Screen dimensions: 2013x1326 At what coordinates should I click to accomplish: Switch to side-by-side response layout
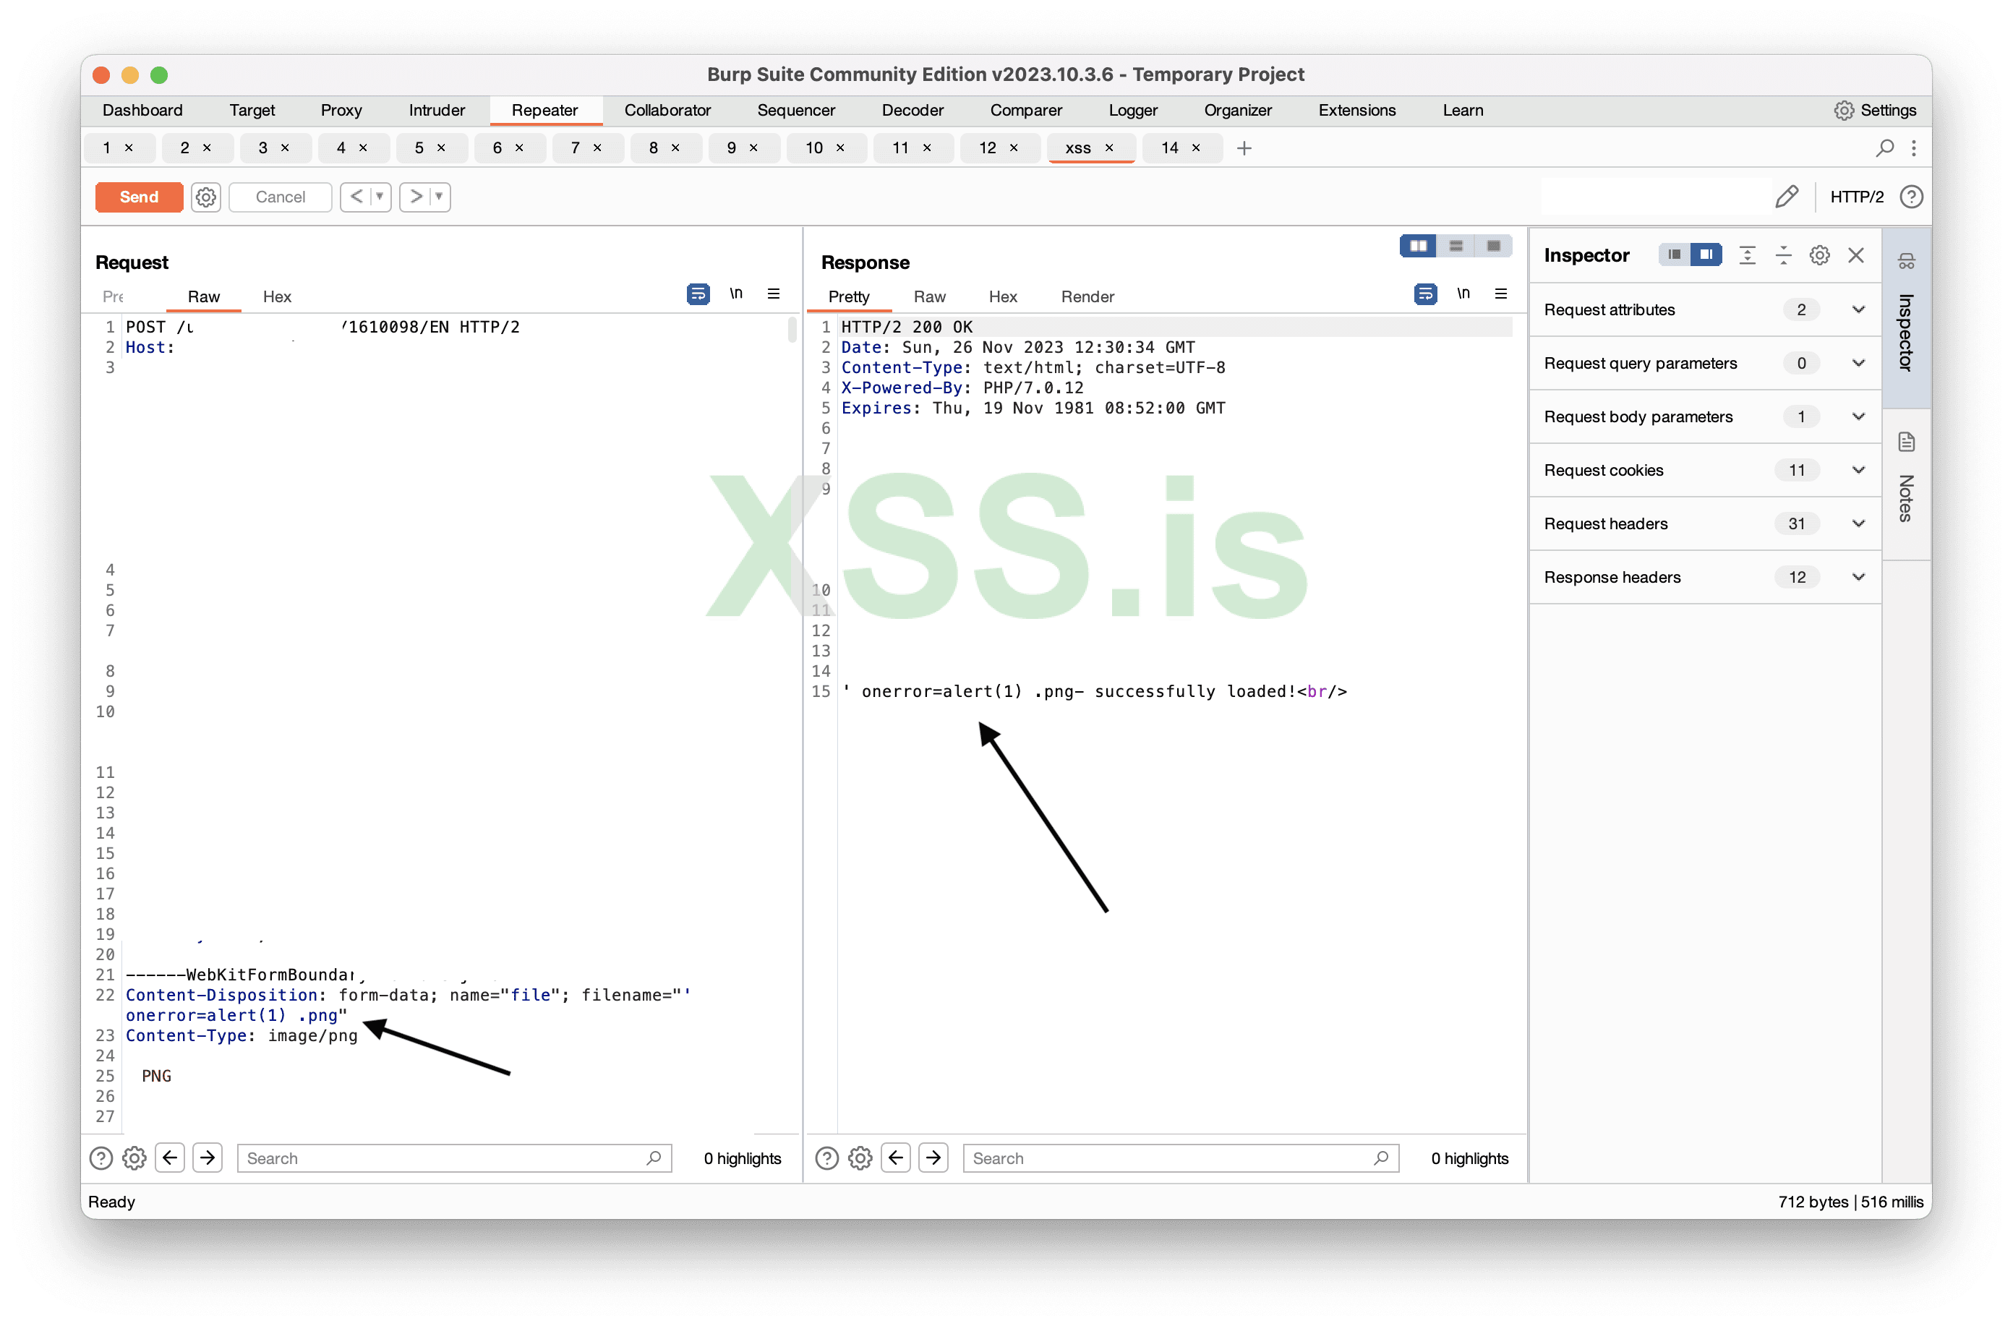point(1417,245)
